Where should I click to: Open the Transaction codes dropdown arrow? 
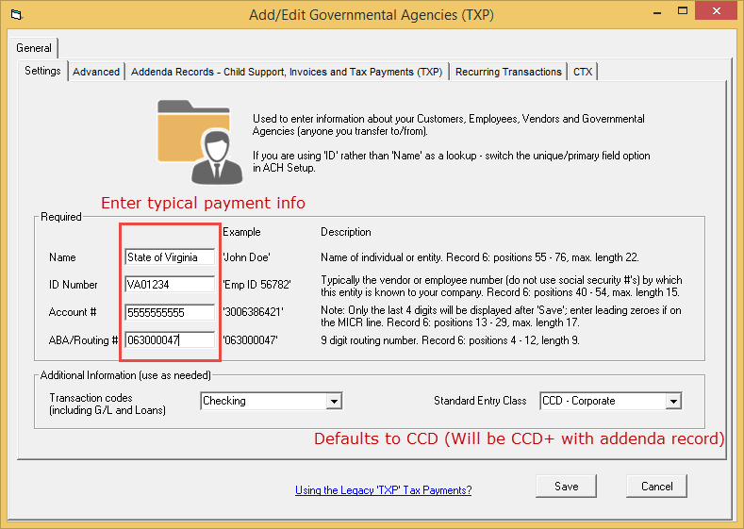click(333, 402)
